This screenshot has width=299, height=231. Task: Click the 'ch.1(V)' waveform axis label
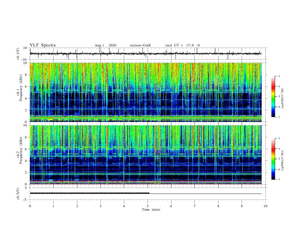pyautogui.click(x=18, y=54)
